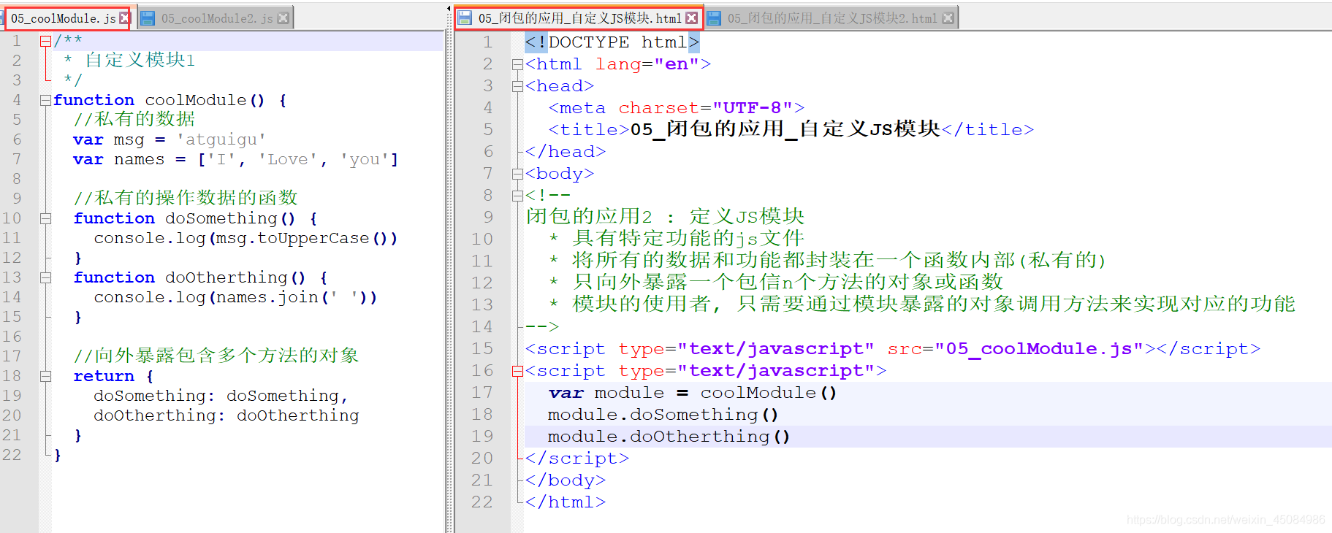Click the 'return {' statement
This screenshot has height=533, width=1332.
click(x=113, y=376)
